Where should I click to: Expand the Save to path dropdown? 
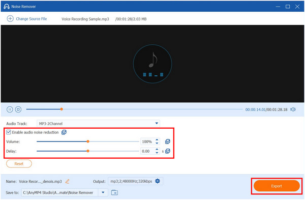click(x=103, y=192)
